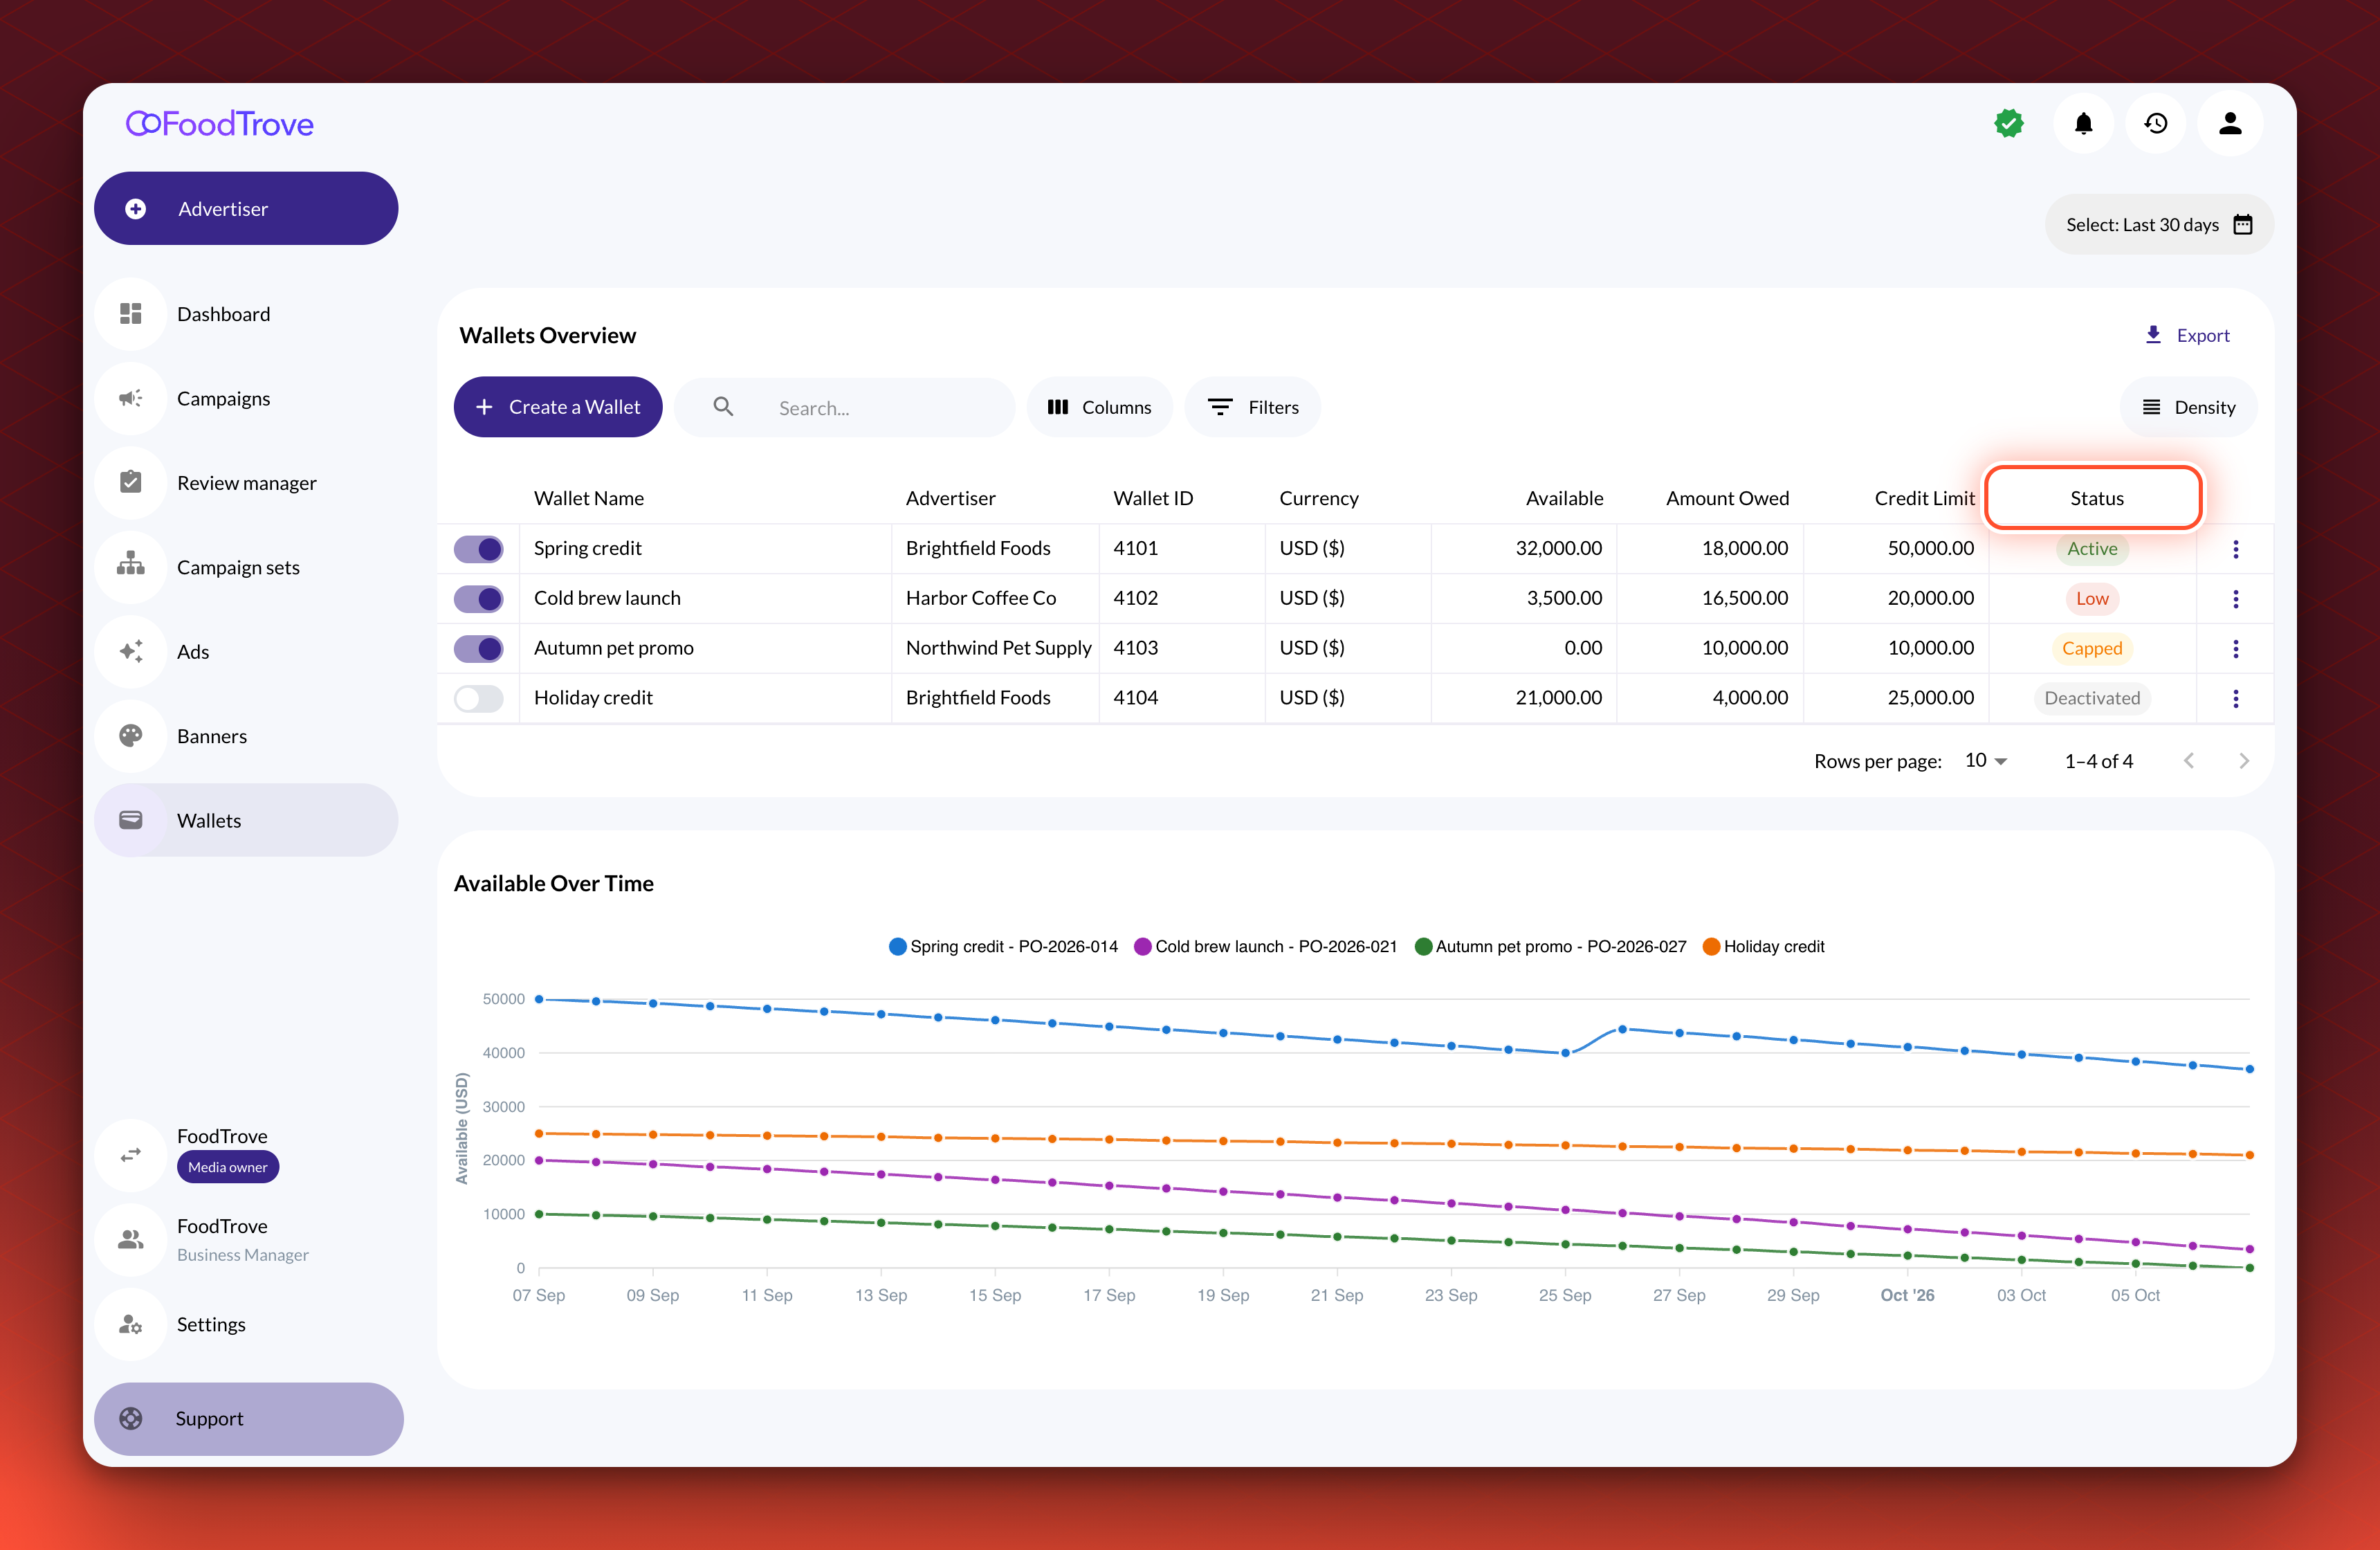
Task: Open the notifications bell
Action: pyautogui.click(x=2083, y=124)
